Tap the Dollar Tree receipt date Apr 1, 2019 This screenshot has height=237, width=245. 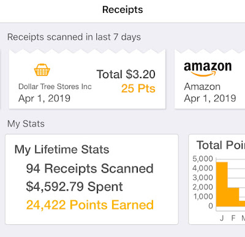point(44,98)
